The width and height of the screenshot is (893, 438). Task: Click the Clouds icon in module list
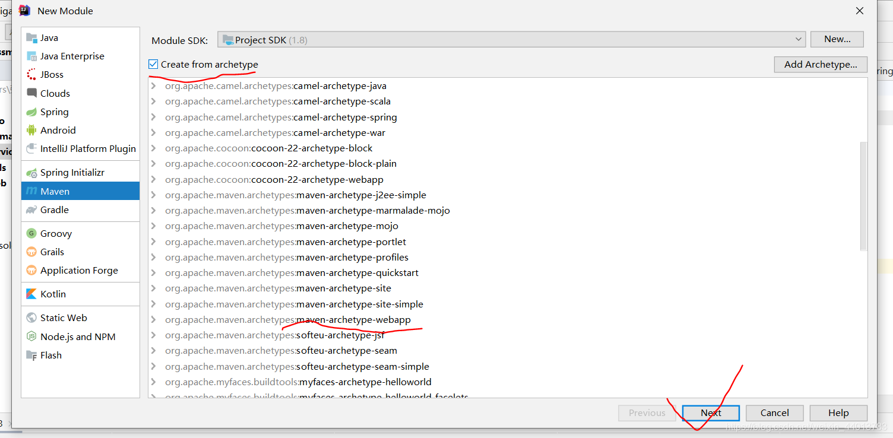[x=31, y=93]
